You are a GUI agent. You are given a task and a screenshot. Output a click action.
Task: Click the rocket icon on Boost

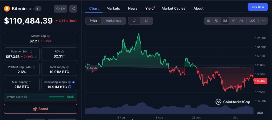click(35, 109)
